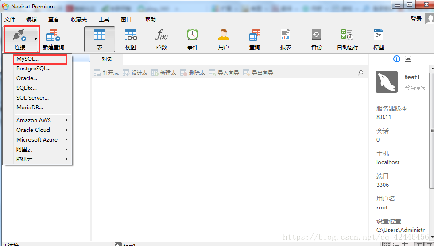
Task: Open the 收藏夹 (Favorites) menu
Action: tap(79, 19)
